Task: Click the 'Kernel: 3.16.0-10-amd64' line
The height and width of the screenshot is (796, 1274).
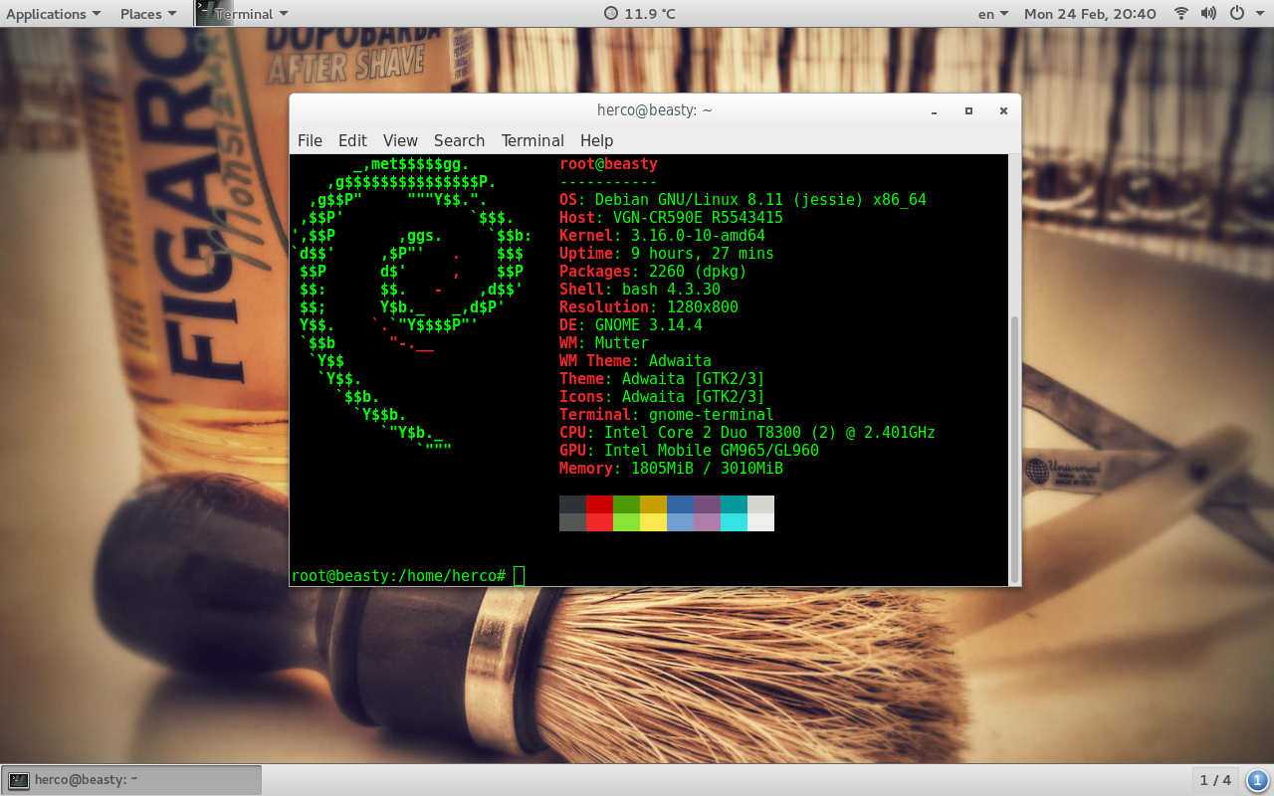Action: pyautogui.click(x=662, y=236)
